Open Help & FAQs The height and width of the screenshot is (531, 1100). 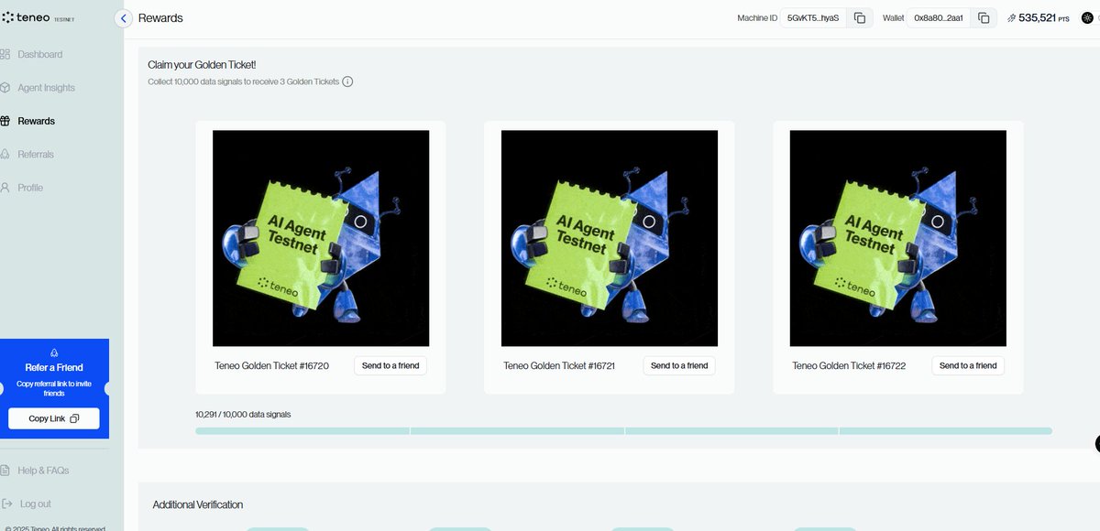click(43, 471)
